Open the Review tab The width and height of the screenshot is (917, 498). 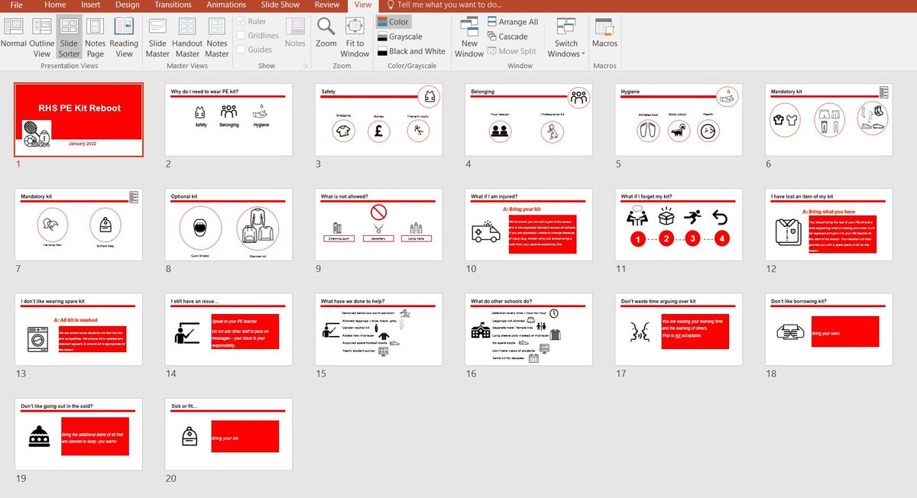[x=328, y=5]
